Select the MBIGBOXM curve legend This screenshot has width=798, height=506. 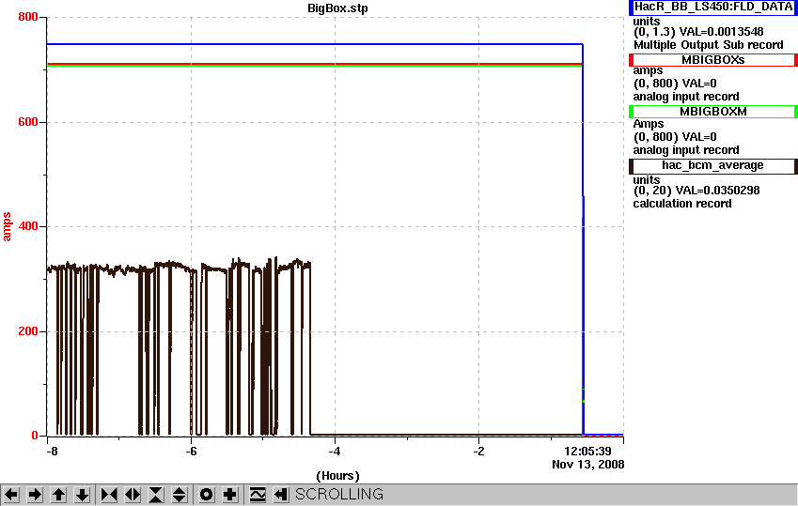coord(713,112)
